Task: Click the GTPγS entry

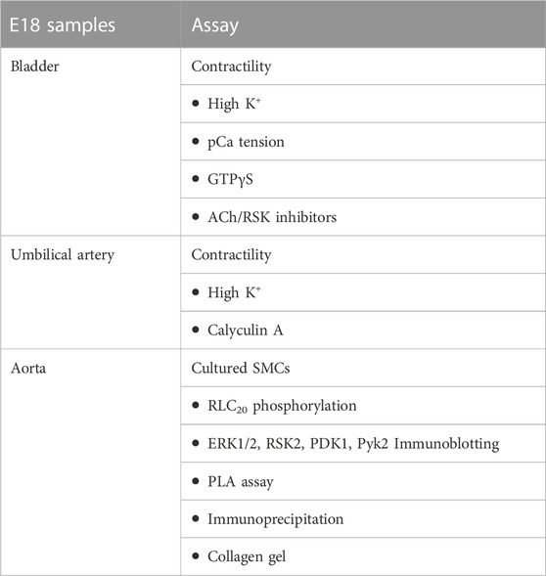Action: tap(363, 179)
